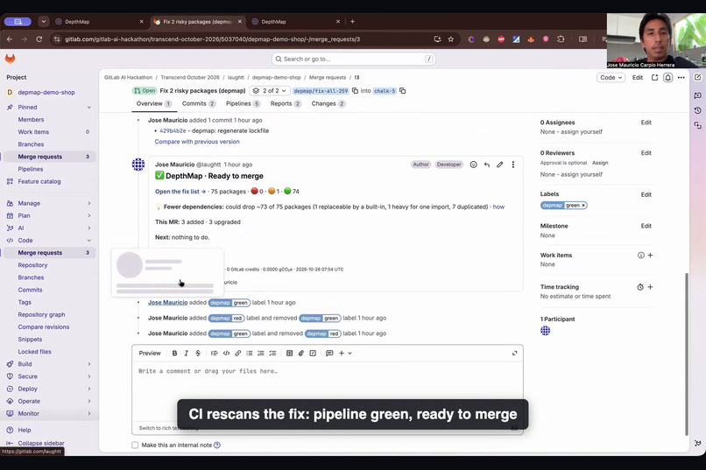Reply to the DepthMap comment

[x=487, y=165]
